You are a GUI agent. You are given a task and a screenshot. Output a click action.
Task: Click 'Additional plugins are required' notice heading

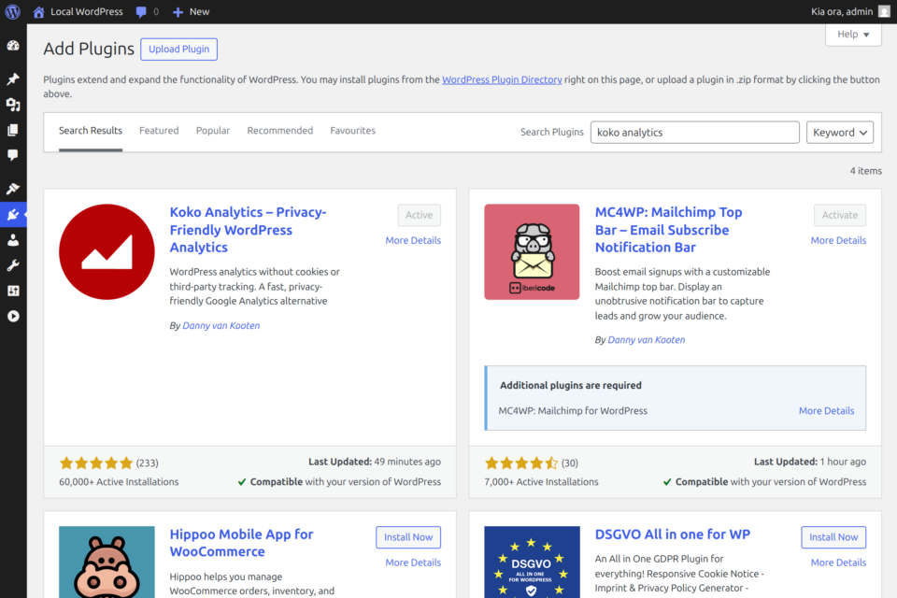click(x=571, y=385)
